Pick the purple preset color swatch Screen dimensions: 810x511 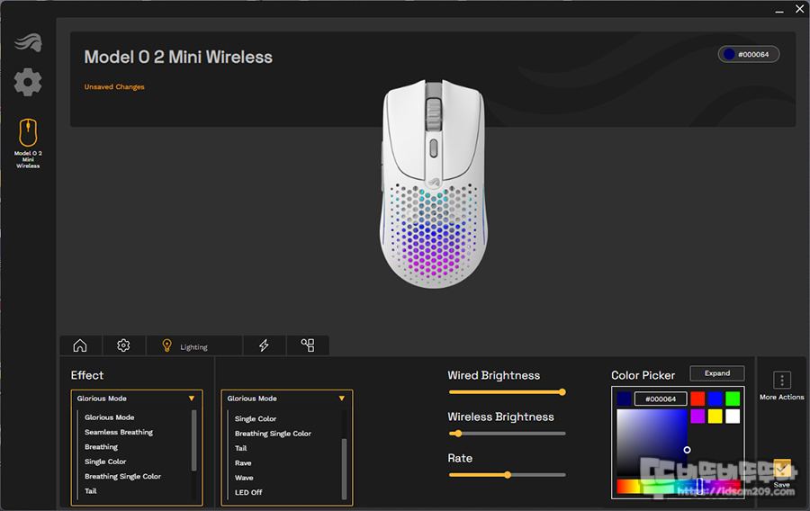pos(697,416)
